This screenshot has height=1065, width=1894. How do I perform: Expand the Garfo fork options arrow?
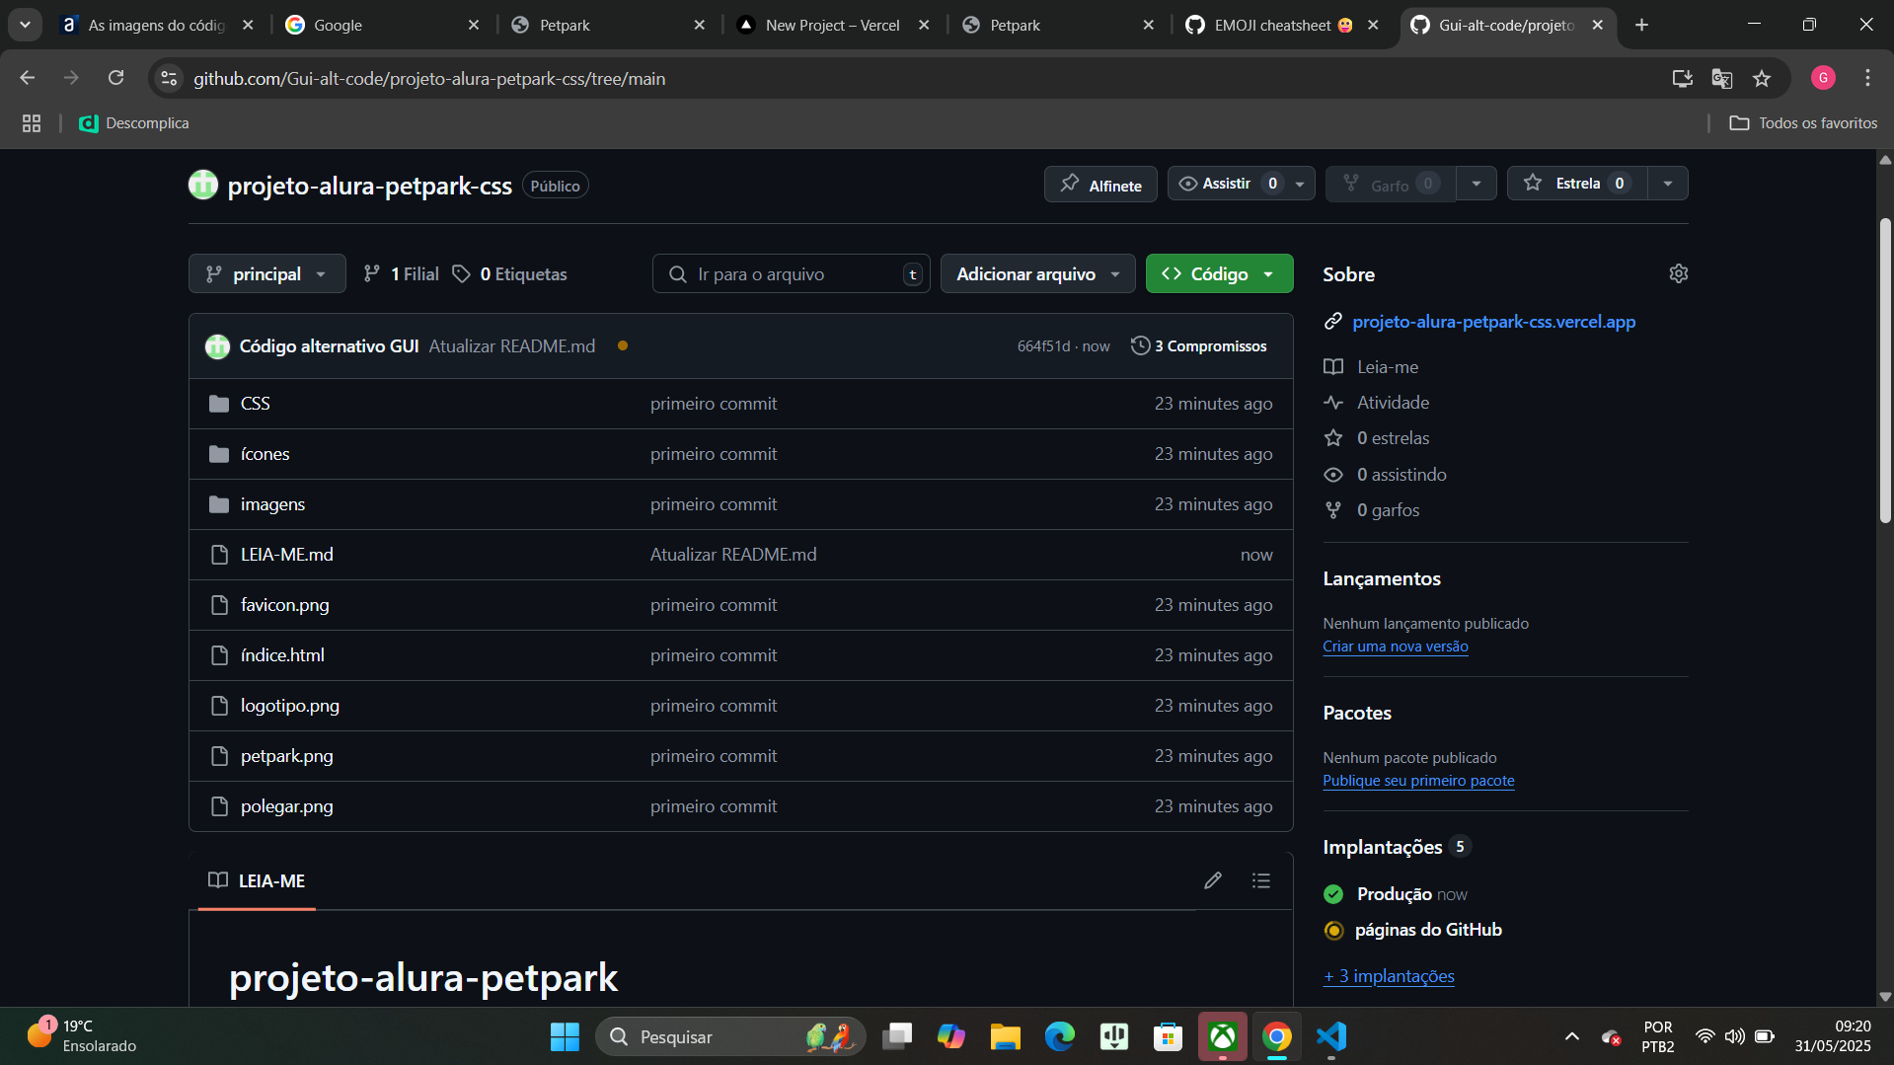pos(1477,184)
